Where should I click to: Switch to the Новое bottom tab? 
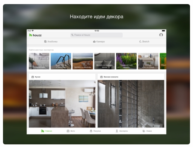click(147, 131)
